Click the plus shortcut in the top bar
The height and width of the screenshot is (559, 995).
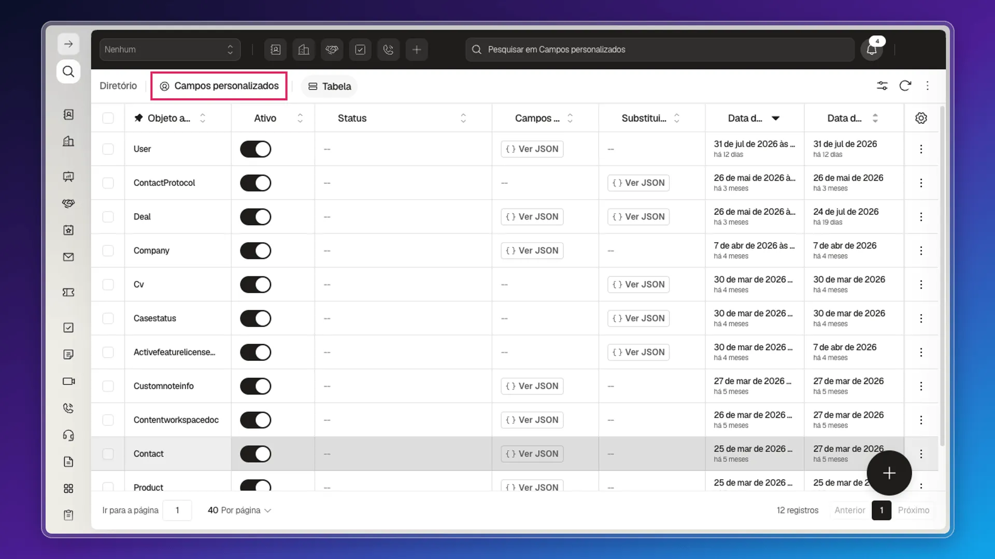point(417,50)
